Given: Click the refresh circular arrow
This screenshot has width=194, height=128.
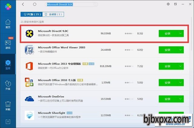Looking at the screenshot, I should [x=35, y=4].
